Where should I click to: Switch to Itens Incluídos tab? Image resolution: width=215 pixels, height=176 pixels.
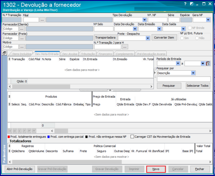click(22, 54)
